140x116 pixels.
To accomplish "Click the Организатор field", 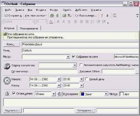I will (x=58, y=72).
